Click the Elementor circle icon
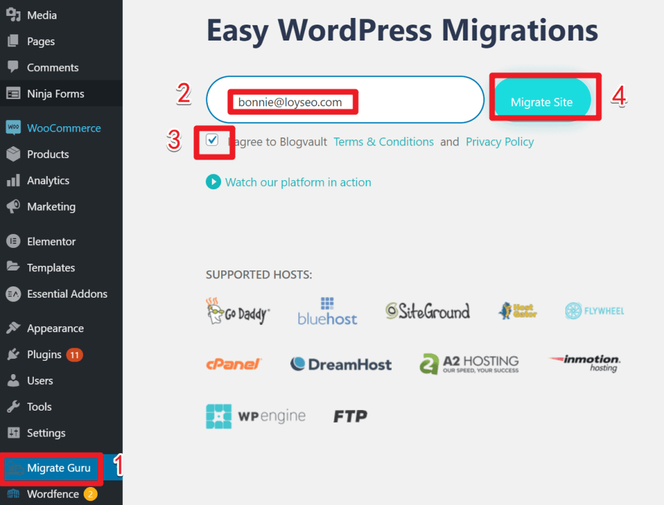 13,241
